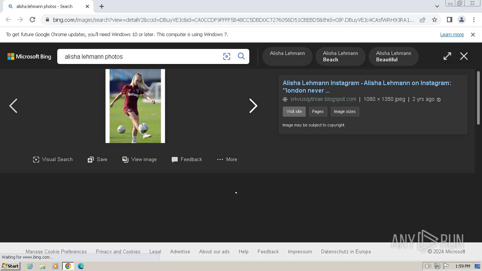Open Privacy and Cookies link
The height and width of the screenshot is (271, 482).
coord(118,252)
